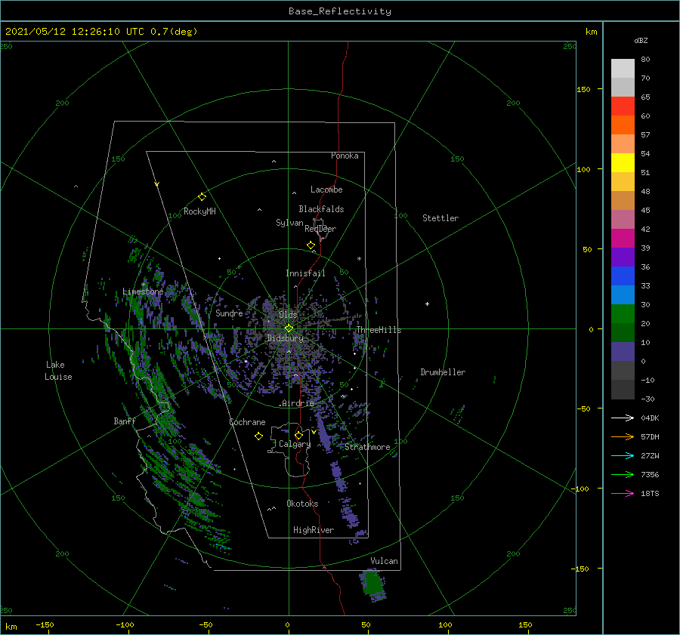680x635 pixels.
Task: Click the white 04DK arrow in legend
Action: 623,418
